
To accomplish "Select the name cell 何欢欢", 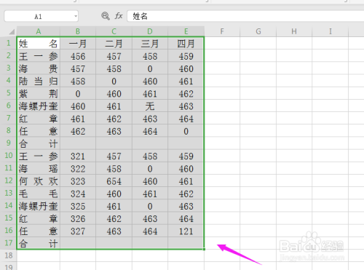I will tap(39, 181).
